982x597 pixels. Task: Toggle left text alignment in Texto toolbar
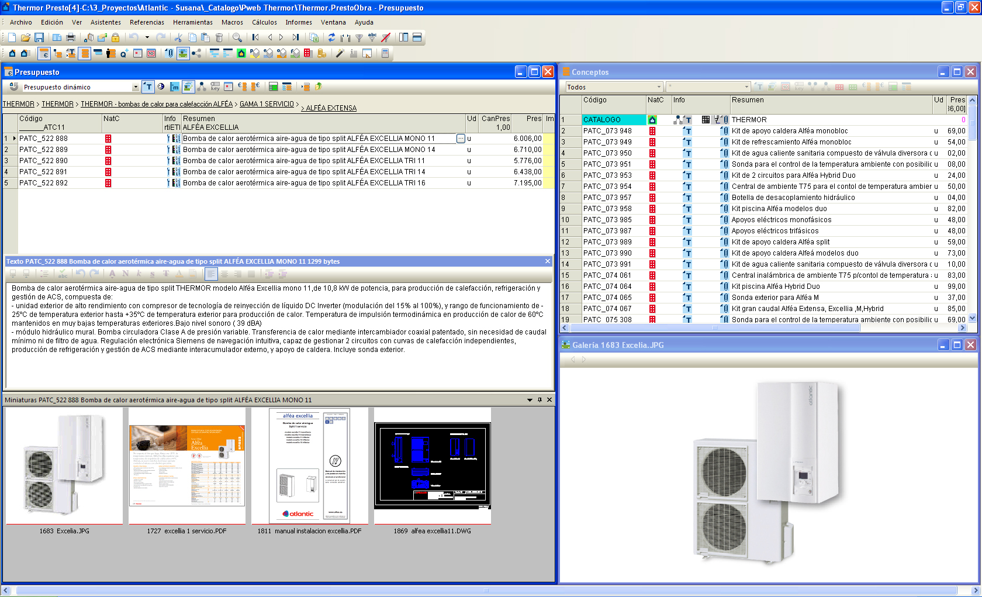(211, 274)
